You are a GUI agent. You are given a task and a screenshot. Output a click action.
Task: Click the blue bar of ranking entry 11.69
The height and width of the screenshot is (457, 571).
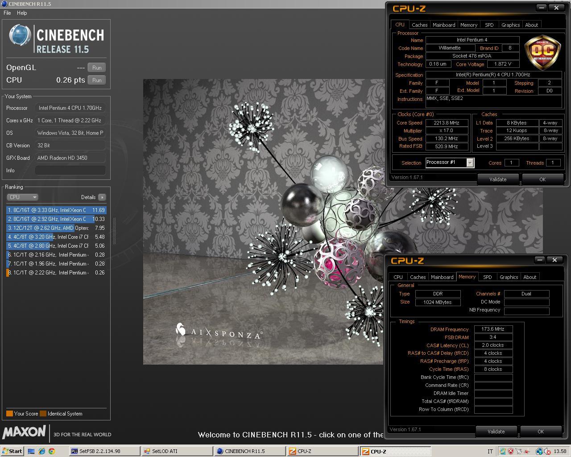point(57,210)
